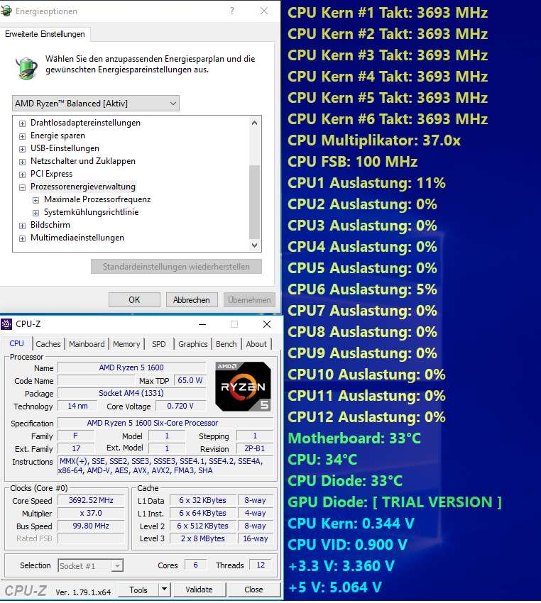Expand Netzschalter und Zuklappen node
The image size is (541, 603).
point(22,162)
